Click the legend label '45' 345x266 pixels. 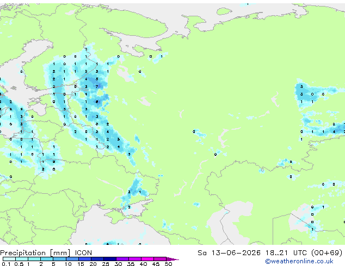[x=156, y=264]
